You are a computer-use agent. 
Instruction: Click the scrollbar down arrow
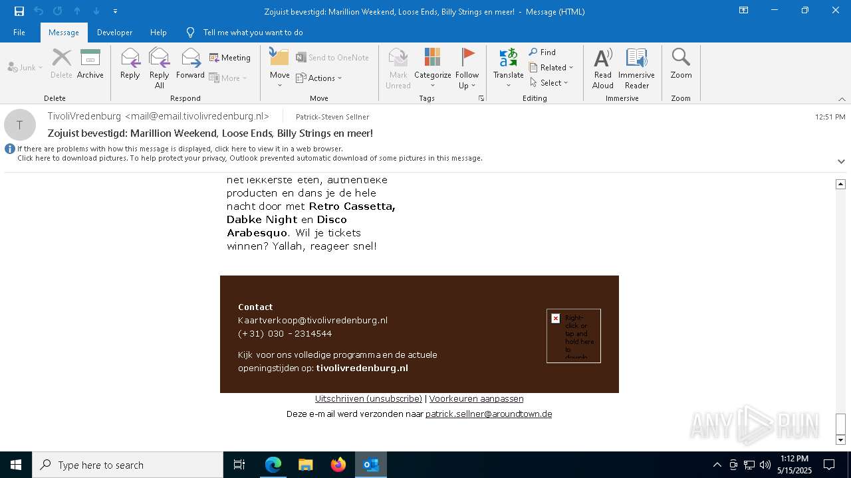pos(840,439)
